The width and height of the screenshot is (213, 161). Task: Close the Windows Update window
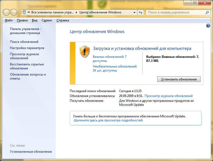[x=205, y=3]
